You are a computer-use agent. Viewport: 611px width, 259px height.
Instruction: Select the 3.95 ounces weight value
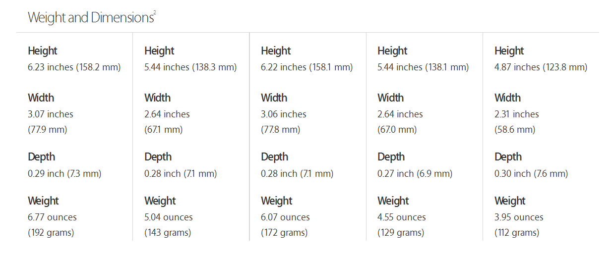tap(519, 217)
